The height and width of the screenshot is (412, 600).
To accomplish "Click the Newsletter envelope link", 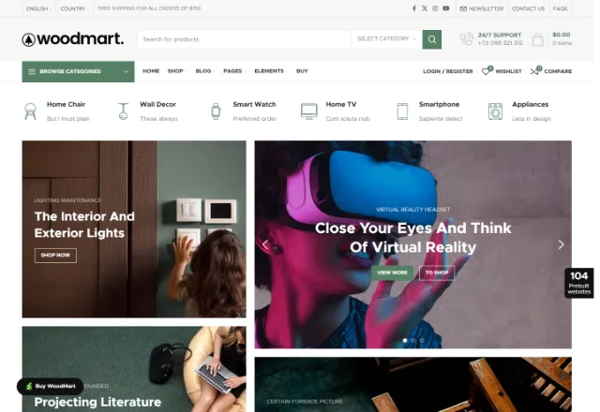I will 481,8.
